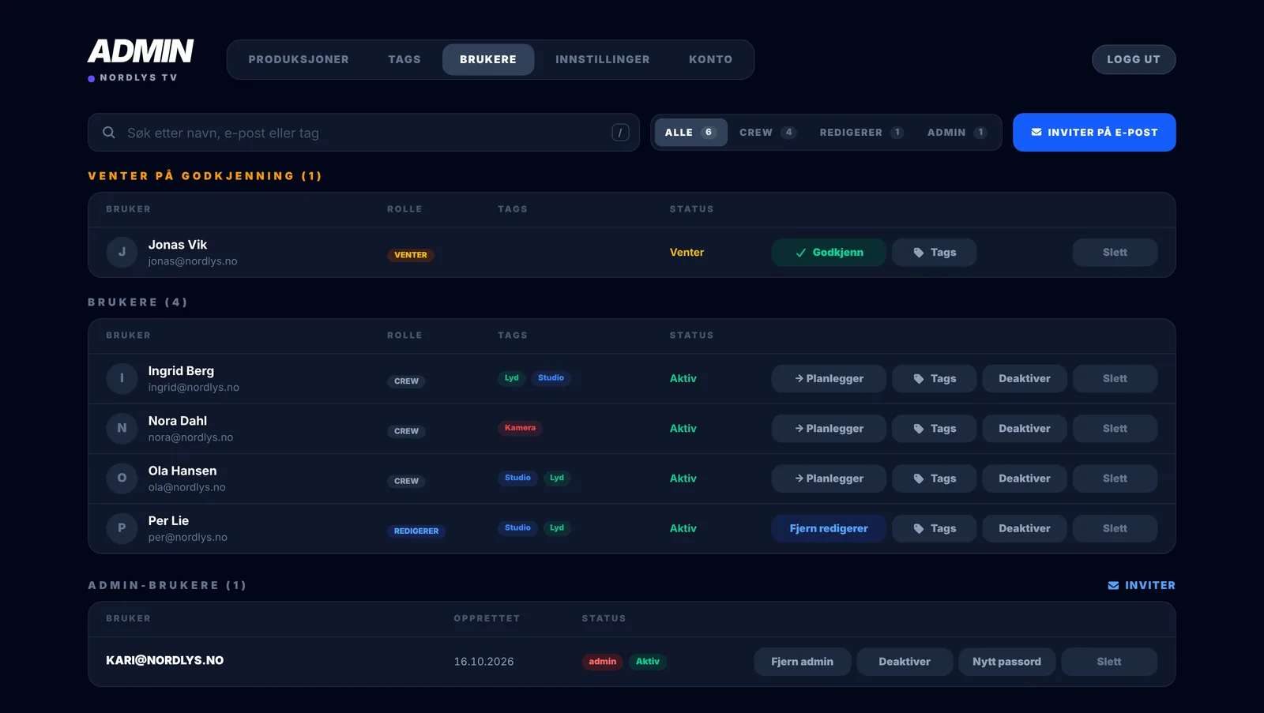The image size is (1264, 713).
Task: Click Fjern admin for kari@nordlys.no
Action: click(x=802, y=661)
